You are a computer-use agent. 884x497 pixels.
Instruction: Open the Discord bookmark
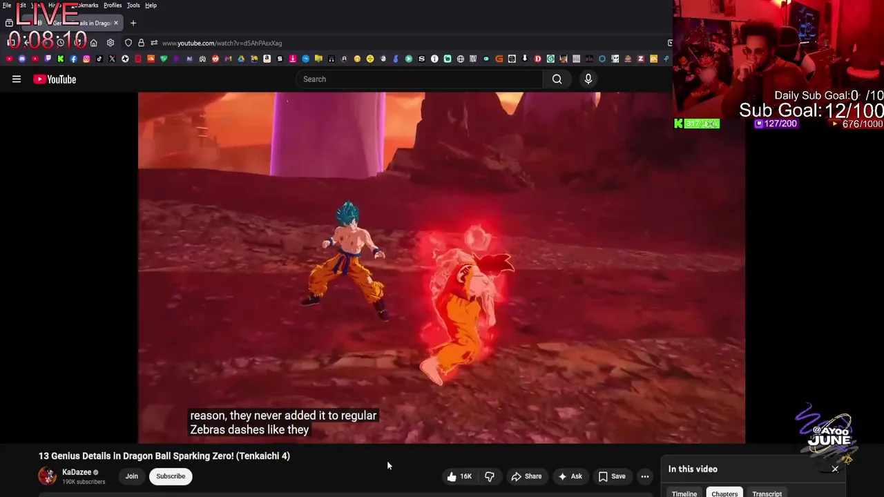click(22, 59)
